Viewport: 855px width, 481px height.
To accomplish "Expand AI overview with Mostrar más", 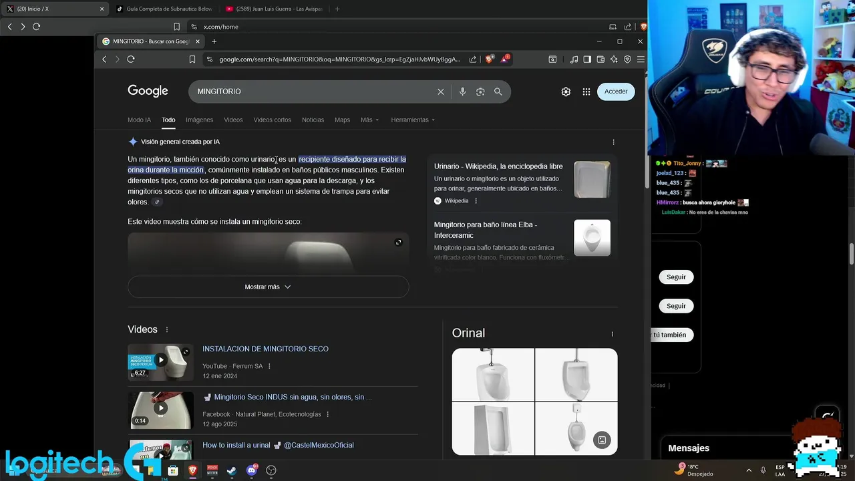I will click(268, 287).
